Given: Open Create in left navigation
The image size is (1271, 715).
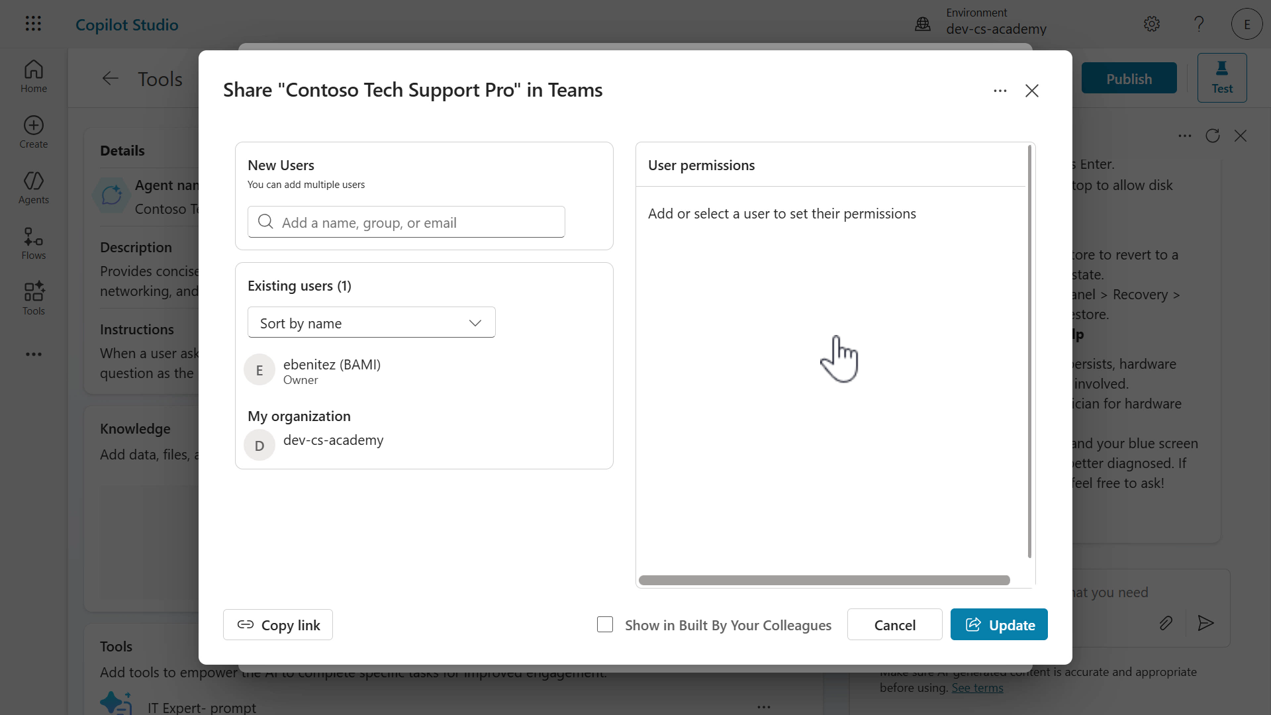Looking at the screenshot, I should 33,132.
